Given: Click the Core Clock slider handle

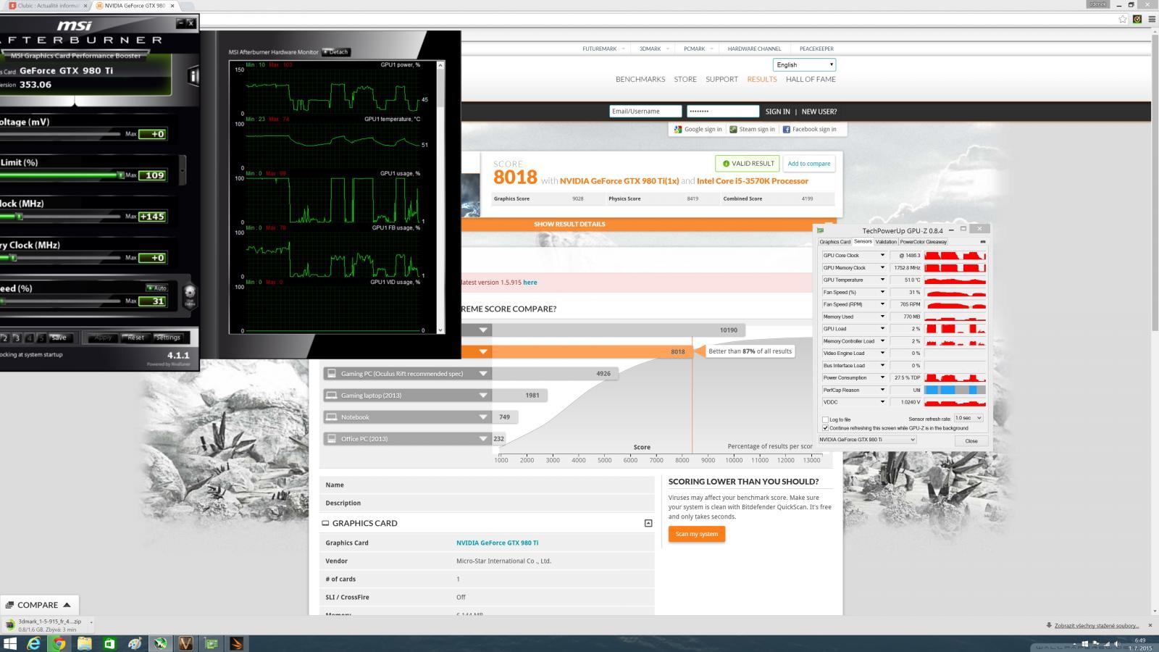Looking at the screenshot, I should [20, 217].
